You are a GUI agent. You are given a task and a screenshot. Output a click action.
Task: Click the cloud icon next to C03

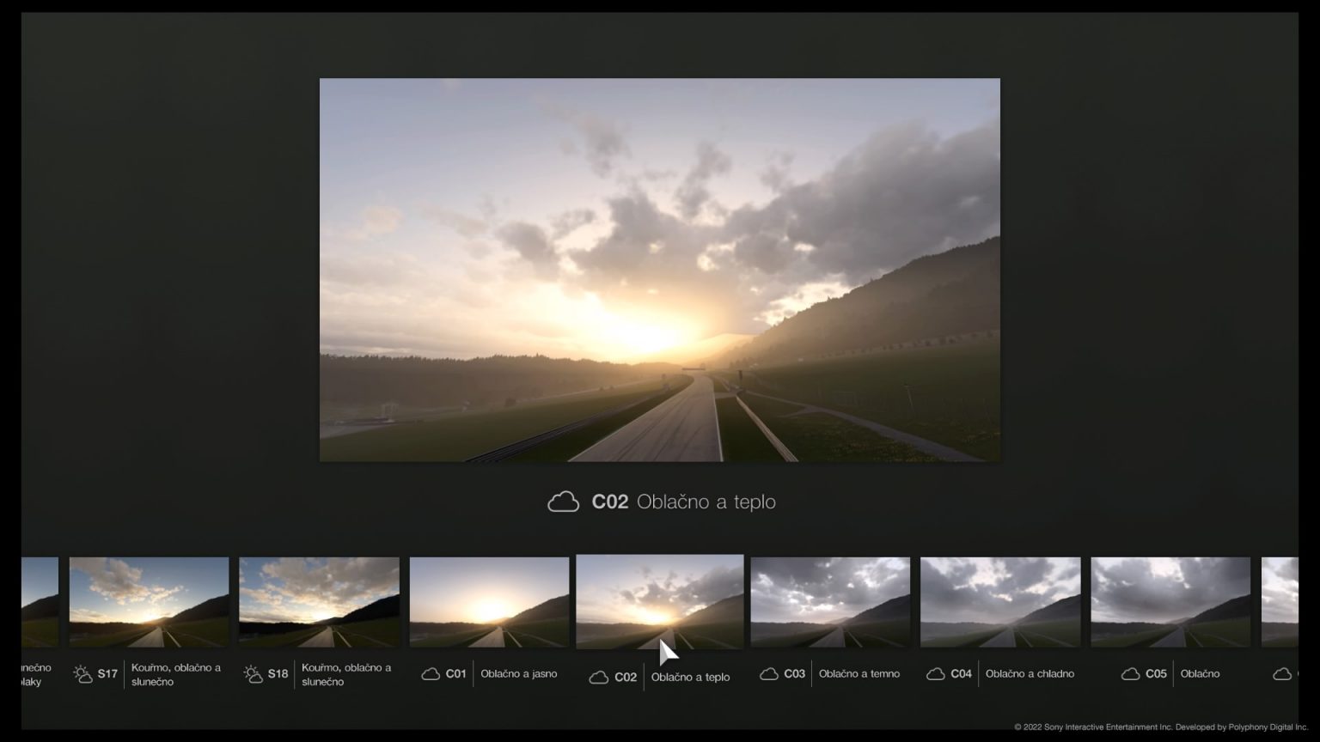[x=769, y=674]
